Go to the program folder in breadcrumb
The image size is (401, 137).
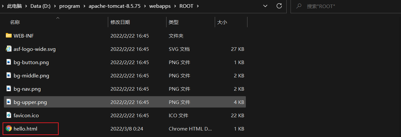(69, 6)
